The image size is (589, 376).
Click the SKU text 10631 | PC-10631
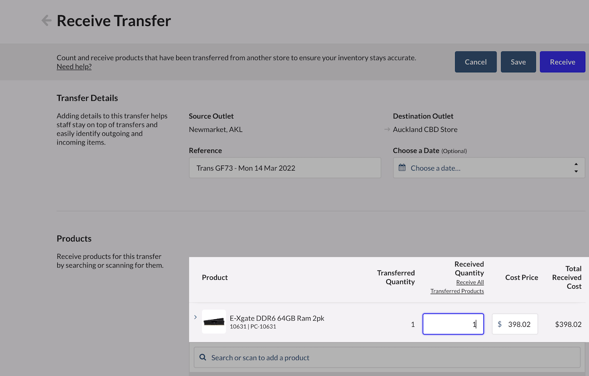253,326
